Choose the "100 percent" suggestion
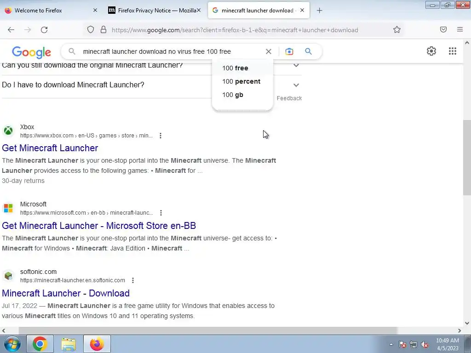This screenshot has height=353, width=471. tap(242, 81)
